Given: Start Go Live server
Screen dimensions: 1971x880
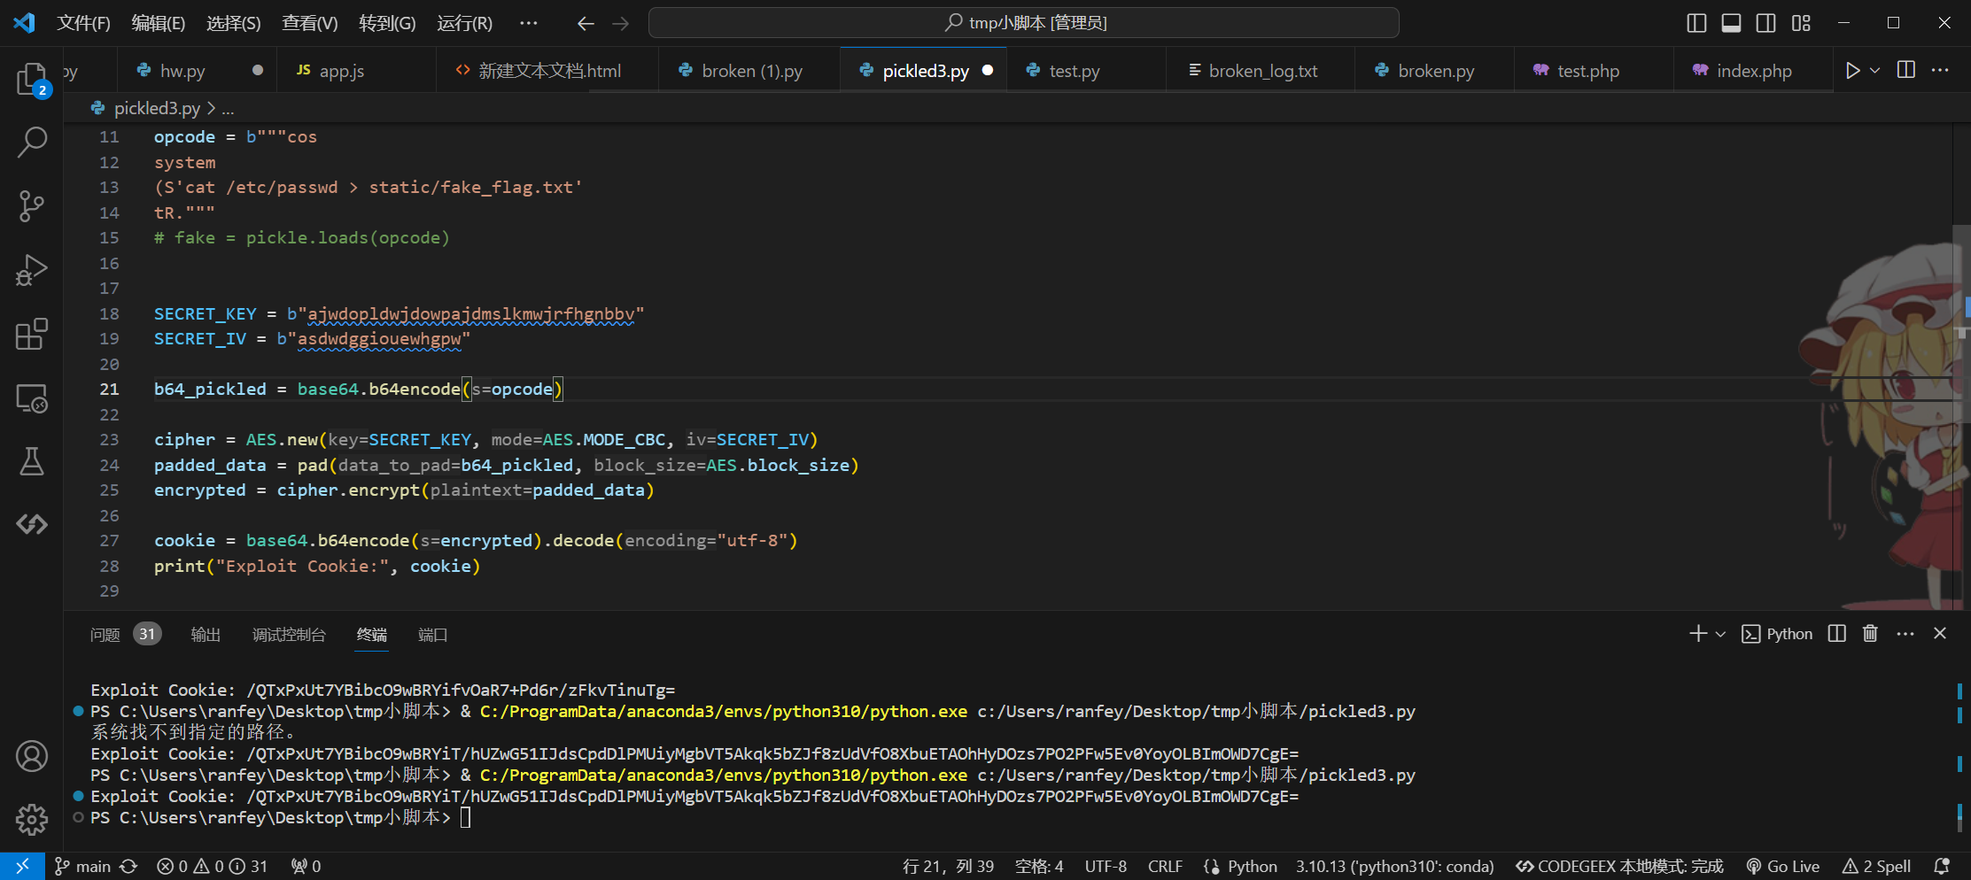Looking at the screenshot, I should point(1782,866).
